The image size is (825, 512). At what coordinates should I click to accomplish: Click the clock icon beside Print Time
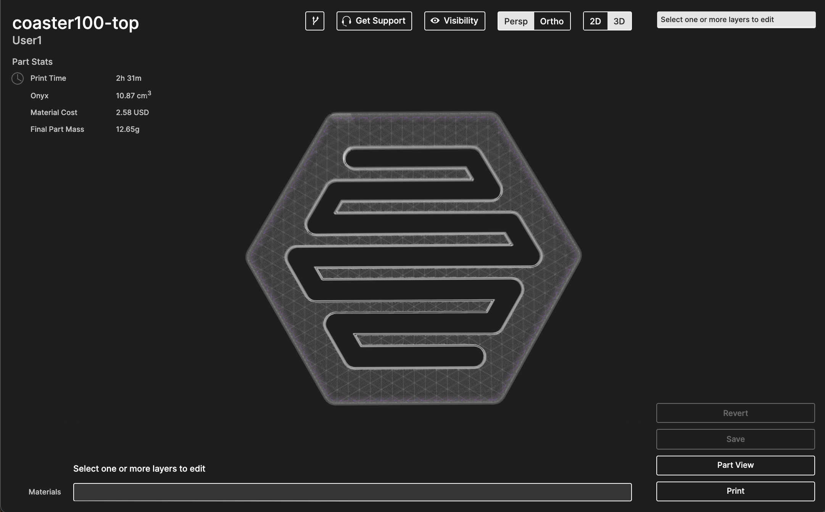[x=18, y=78]
